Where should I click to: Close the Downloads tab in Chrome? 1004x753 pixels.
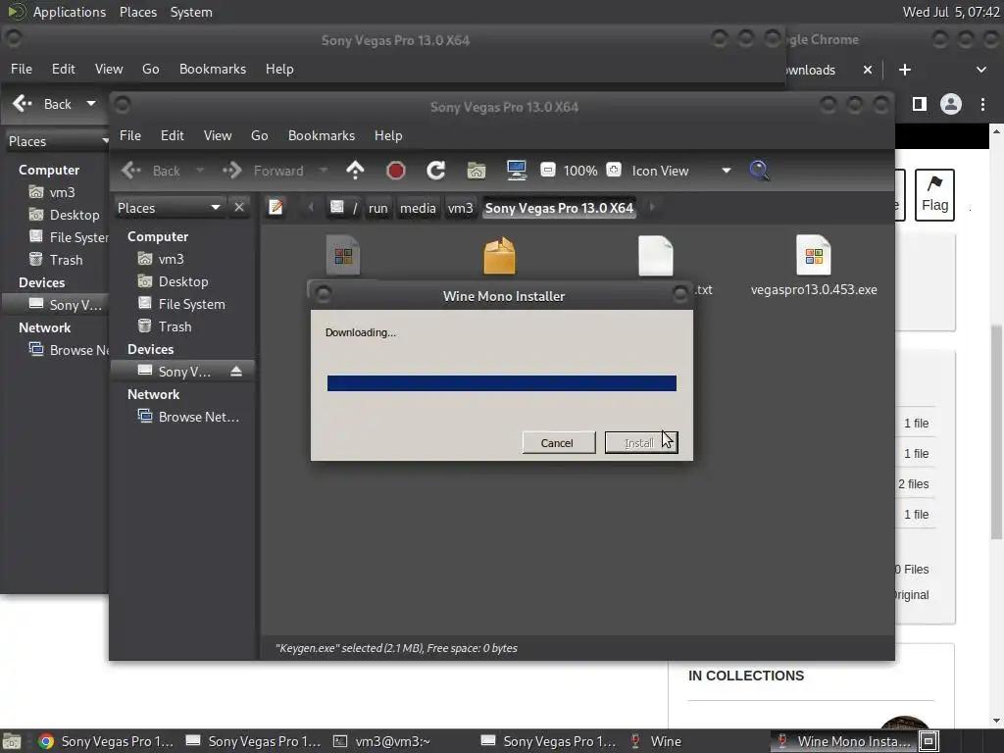point(868,70)
